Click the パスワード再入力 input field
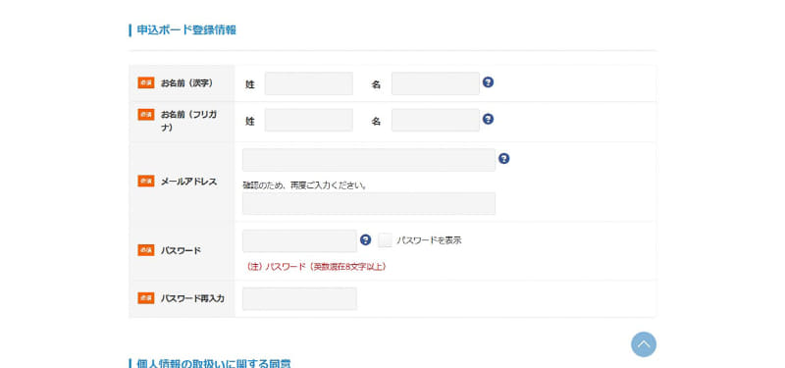 tap(299, 299)
